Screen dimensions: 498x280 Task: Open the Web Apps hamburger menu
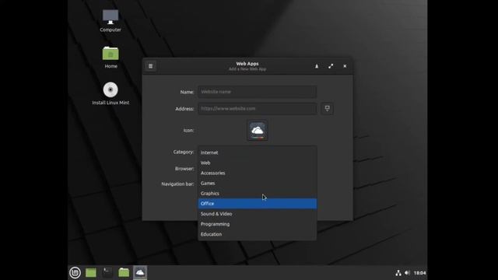point(150,66)
